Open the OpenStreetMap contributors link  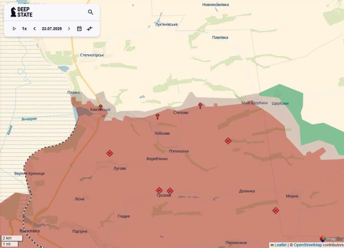pyautogui.click(x=308, y=245)
